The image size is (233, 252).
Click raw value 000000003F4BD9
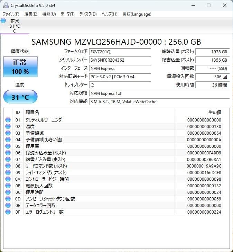(204, 153)
